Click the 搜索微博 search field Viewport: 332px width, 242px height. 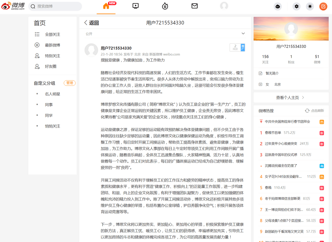click(55, 6)
